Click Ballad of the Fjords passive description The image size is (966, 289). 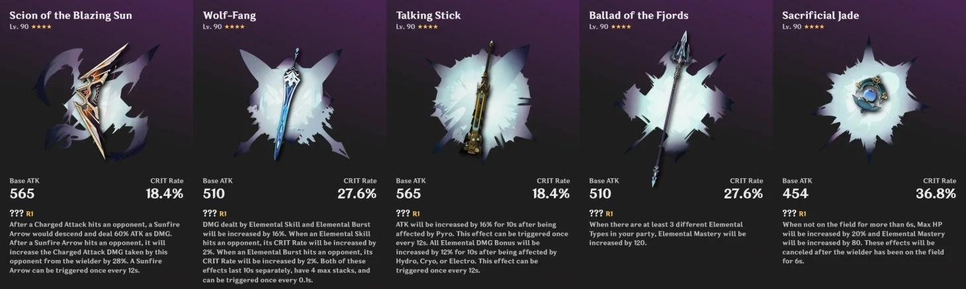tap(668, 234)
